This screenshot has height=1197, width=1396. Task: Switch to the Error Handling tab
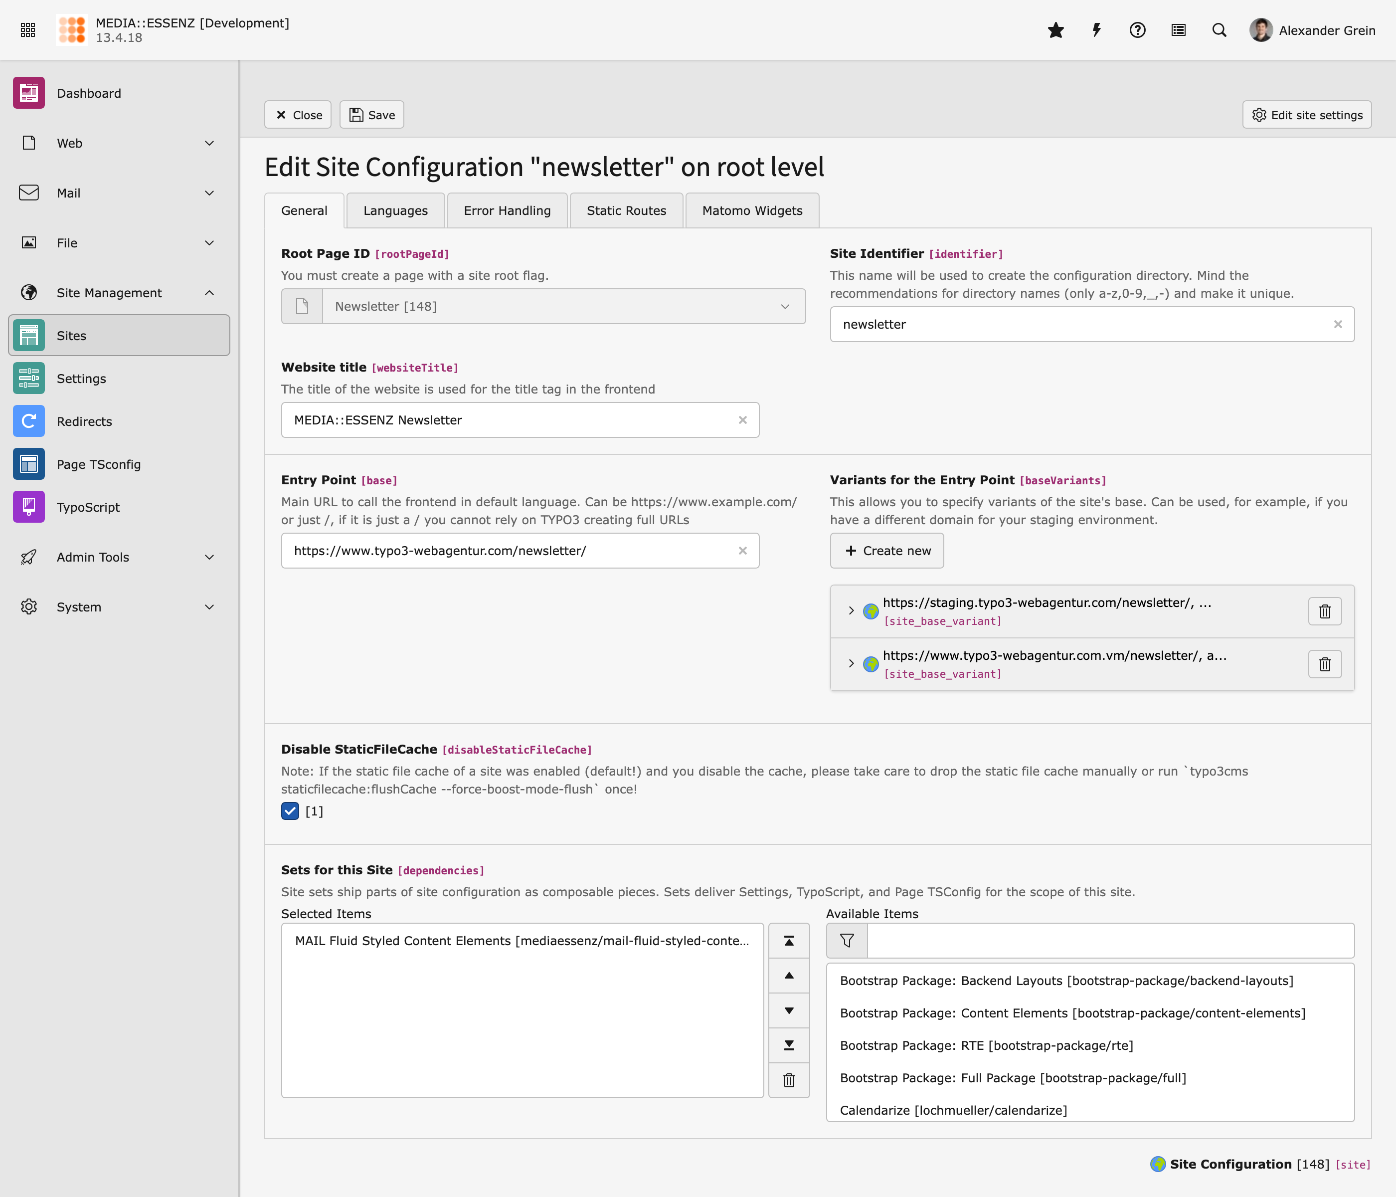tap(507, 211)
